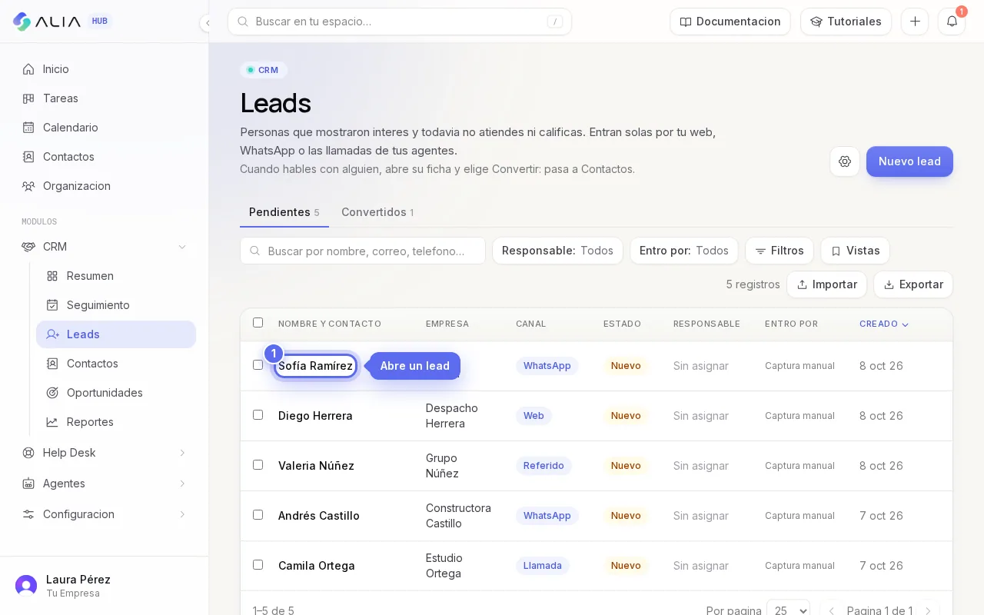Go to Oportunidades in sidebar

(x=116, y=393)
